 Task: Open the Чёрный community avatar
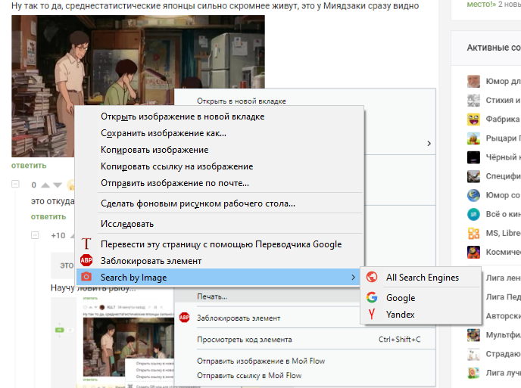(x=473, y=157)
